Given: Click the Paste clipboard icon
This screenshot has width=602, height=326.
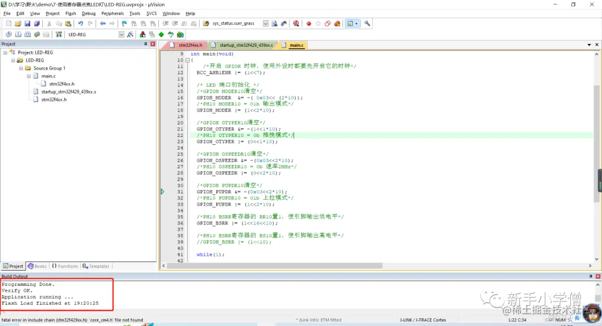Looking at the screenshot, I should (68, 23).
